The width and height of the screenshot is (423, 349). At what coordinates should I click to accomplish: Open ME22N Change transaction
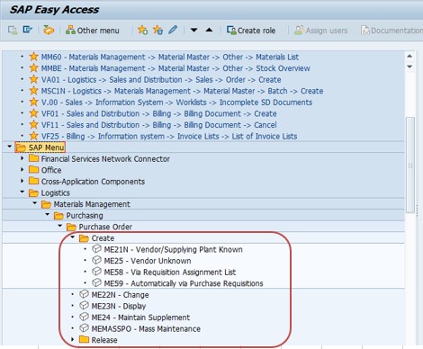pos(120,295)
